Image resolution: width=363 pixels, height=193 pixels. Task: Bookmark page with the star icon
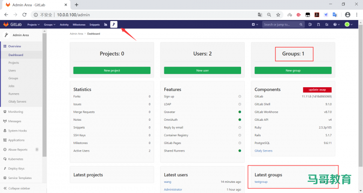tap(278, 15)
